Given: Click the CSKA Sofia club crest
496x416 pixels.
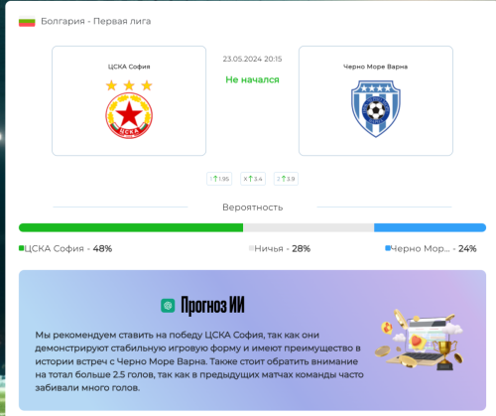Looking at the screenshot, I should point(129,109).
